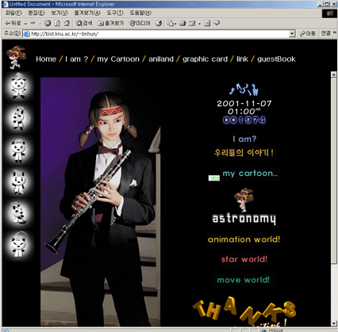Click the fifth panda sidebar icon
Viewport: 338px width, 332px height.
(x=18, y=213)
